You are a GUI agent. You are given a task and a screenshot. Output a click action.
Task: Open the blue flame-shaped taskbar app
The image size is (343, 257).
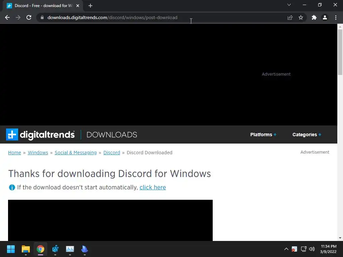tap(85, 249)
